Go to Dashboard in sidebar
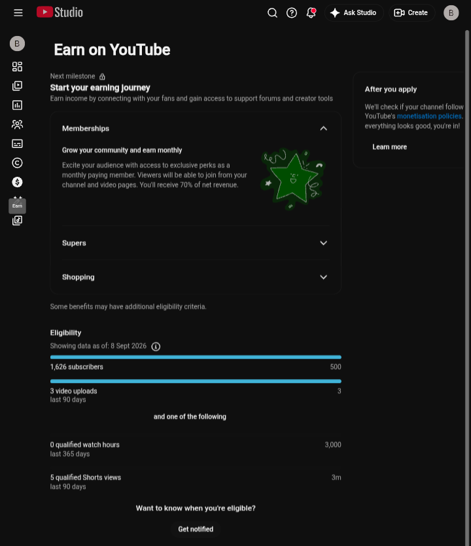Screen dimensions: 471x546 [x=17, y=67]
